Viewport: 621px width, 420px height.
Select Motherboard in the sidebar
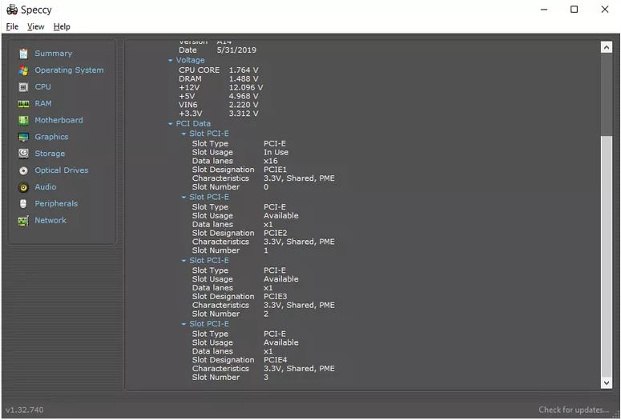[59, 120]
